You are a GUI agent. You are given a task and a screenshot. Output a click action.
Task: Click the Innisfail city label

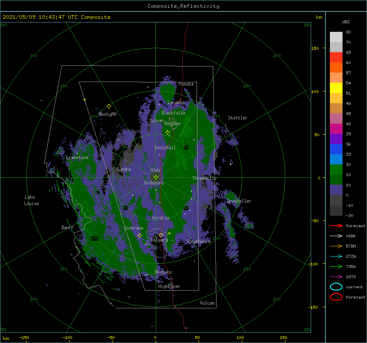pyautogui.click(x=165, y=148)
